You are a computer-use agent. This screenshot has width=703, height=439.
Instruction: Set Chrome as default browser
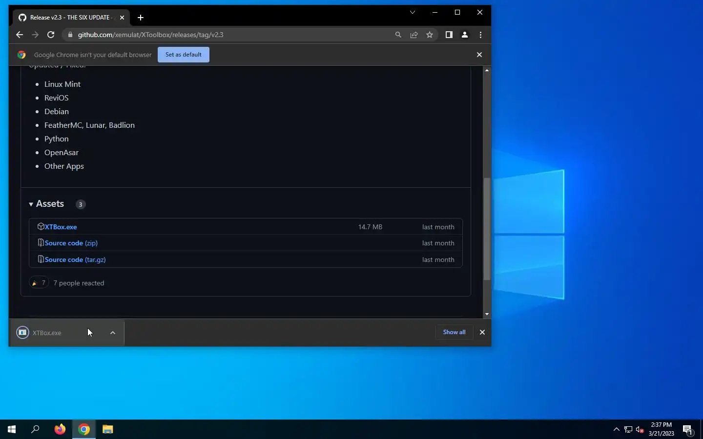(184, 55)
